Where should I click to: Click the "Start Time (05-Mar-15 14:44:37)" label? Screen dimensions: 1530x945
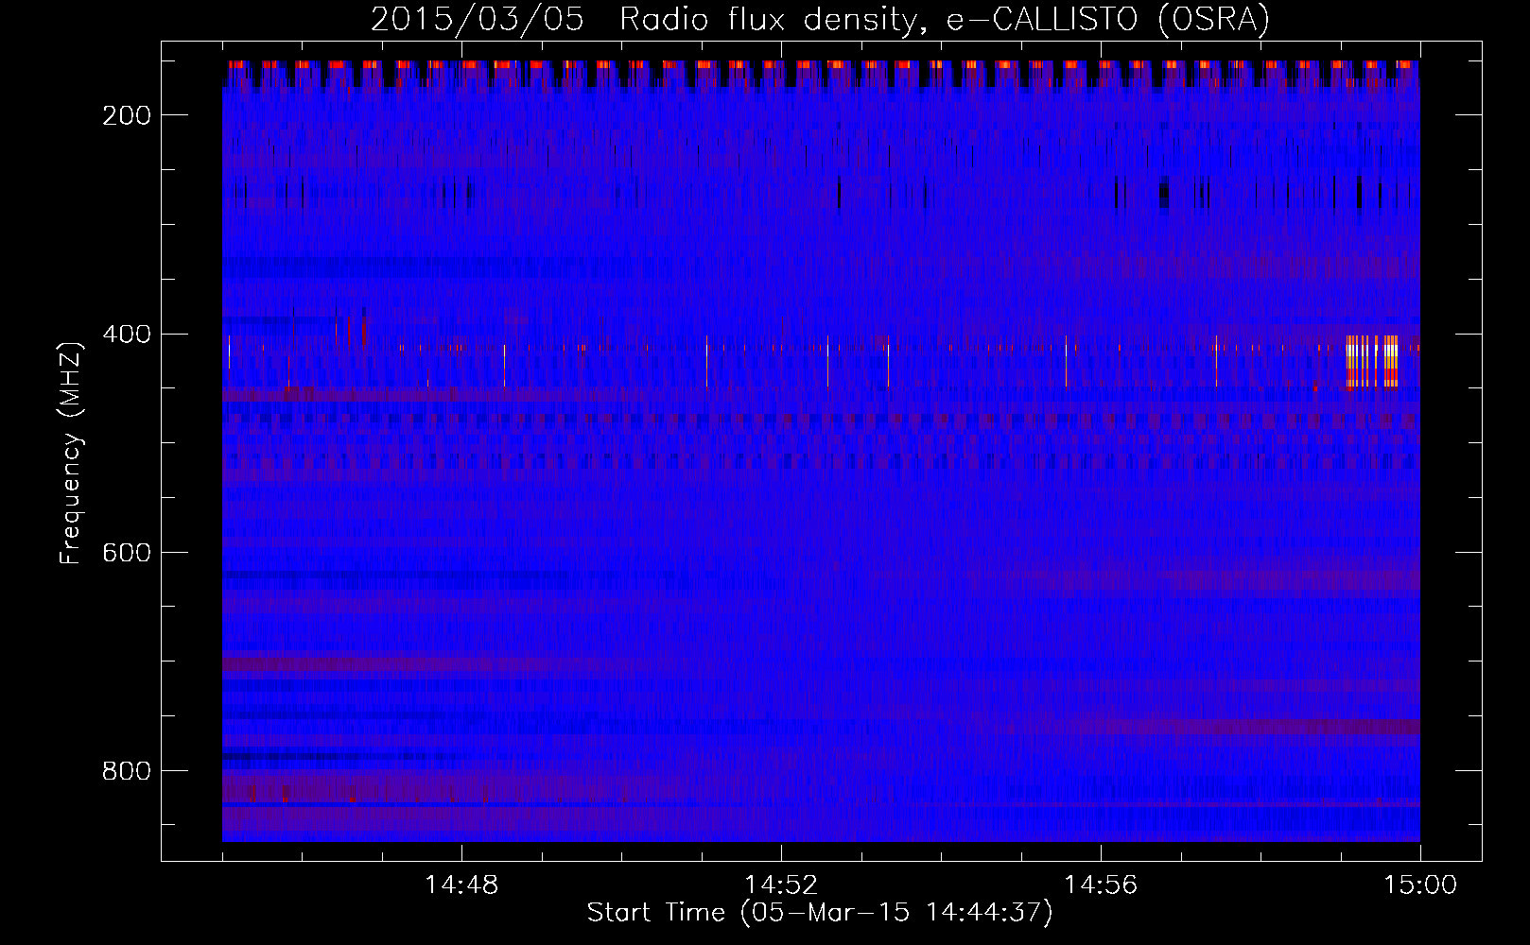click(x=820, y=913)
